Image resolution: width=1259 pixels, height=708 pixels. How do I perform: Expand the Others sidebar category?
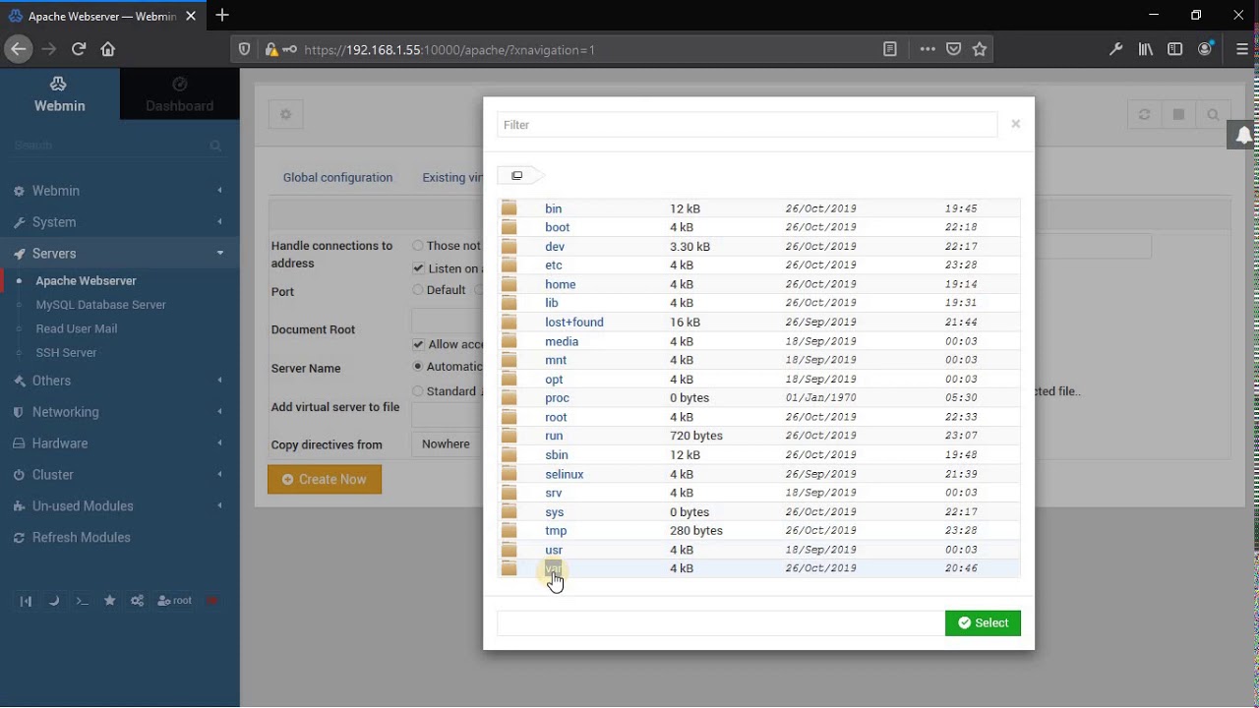[119, 381]
